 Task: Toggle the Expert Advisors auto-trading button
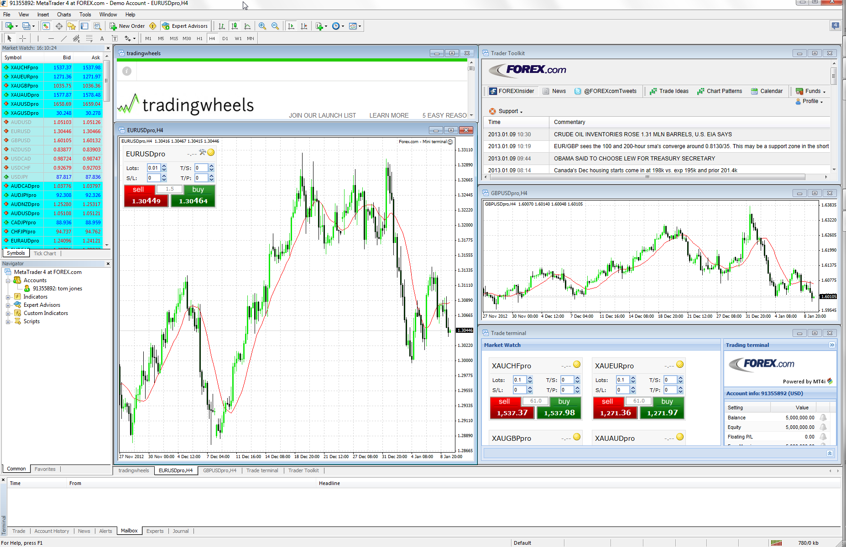185,26
